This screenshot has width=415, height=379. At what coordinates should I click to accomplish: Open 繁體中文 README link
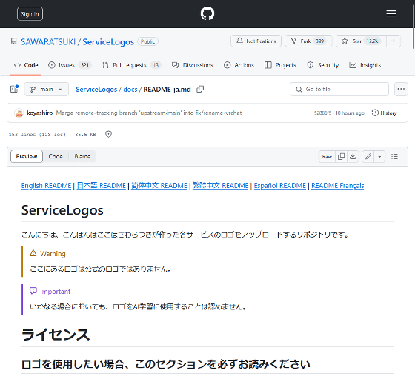click(x=221, y=186)
